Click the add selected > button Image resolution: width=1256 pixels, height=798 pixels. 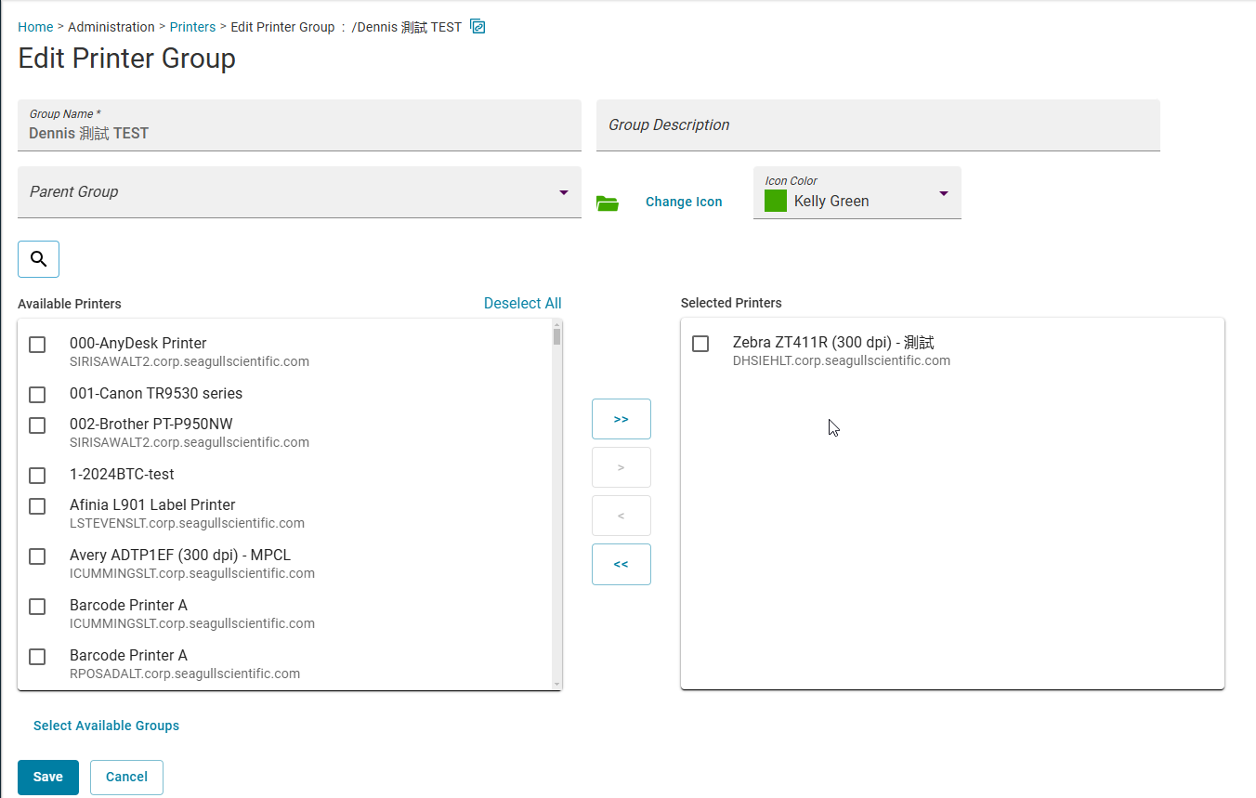(621, 467)
